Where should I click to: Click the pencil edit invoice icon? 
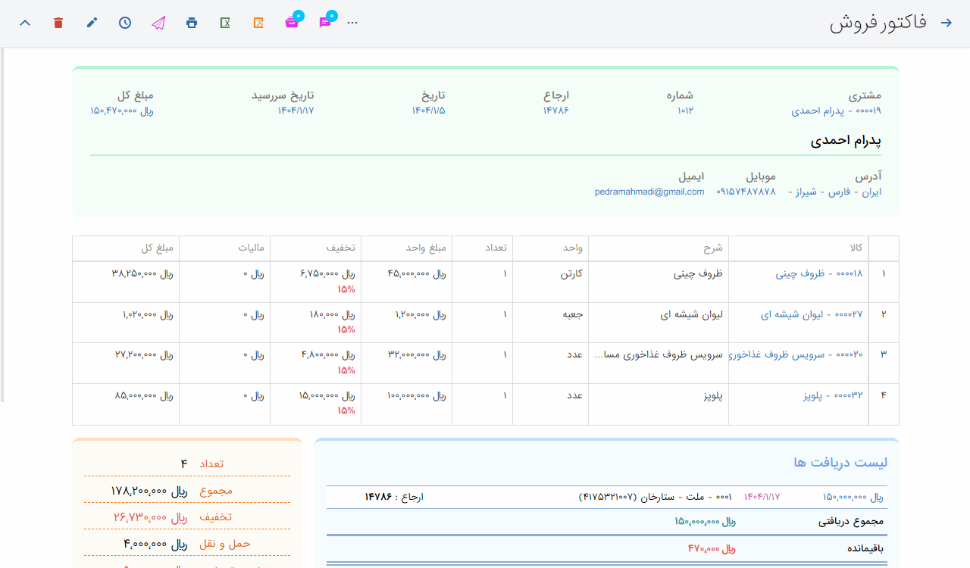92,23
